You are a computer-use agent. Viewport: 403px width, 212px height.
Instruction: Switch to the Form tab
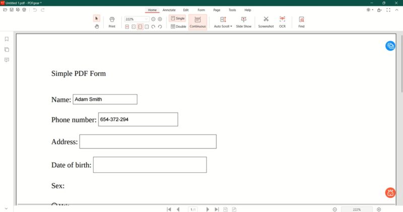coord(201,10)
